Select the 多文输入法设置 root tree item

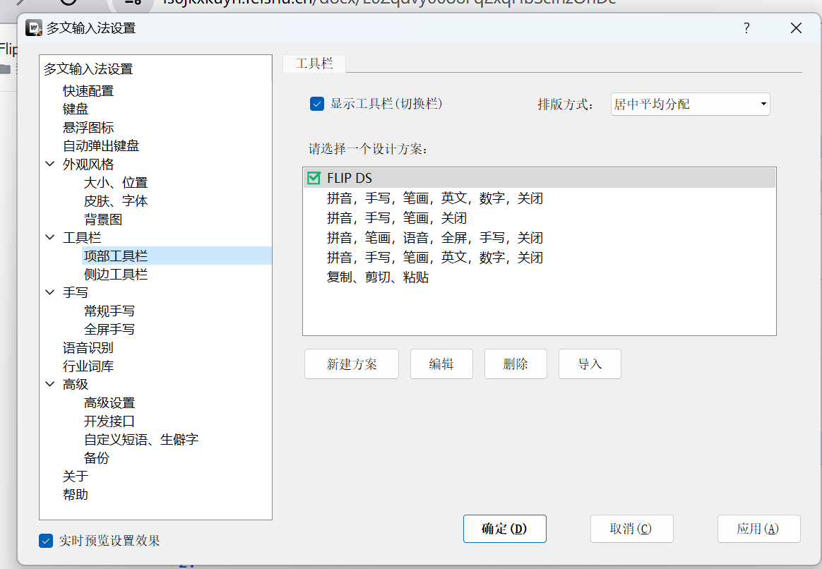[x=88, y=69]
